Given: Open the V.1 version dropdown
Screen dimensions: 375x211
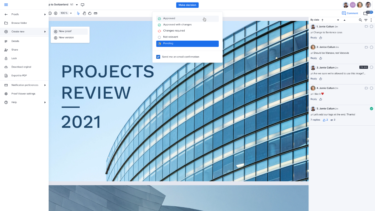Looking at the screenshot, I should pos(77,4).
